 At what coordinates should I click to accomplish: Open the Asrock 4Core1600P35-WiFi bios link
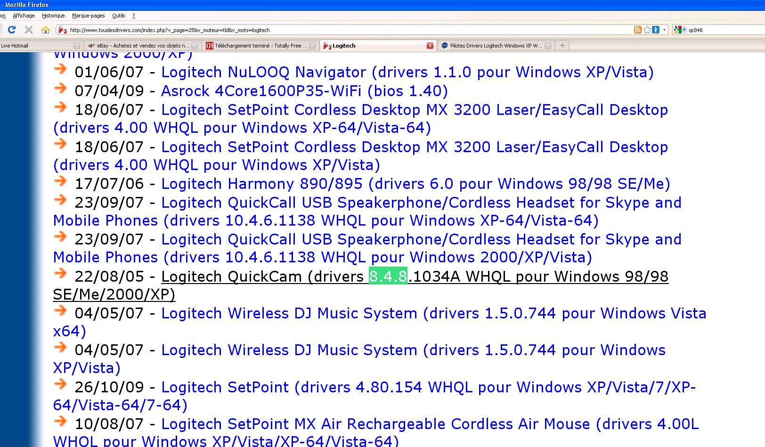[304, 90]
